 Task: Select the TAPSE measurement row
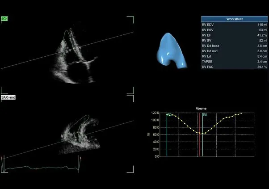(x=234, y=62)
